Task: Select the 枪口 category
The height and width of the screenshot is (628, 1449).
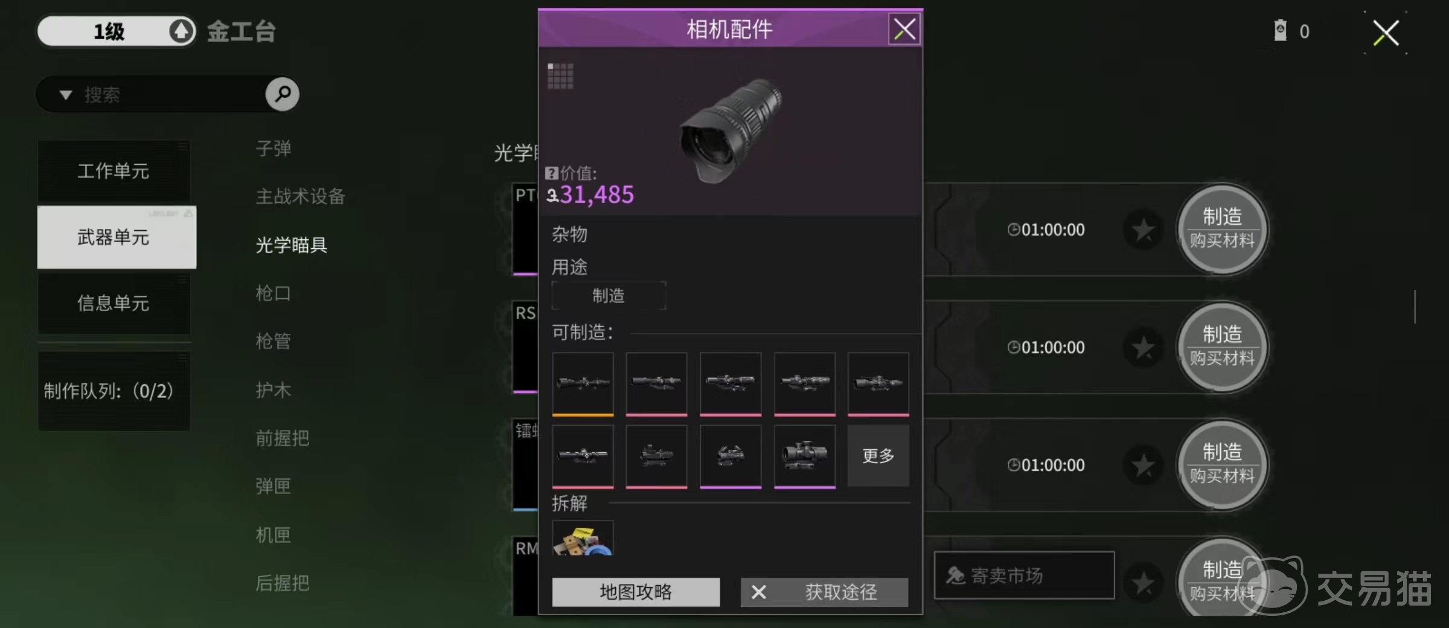Action: pyautogui.click(x=273, y=293)
